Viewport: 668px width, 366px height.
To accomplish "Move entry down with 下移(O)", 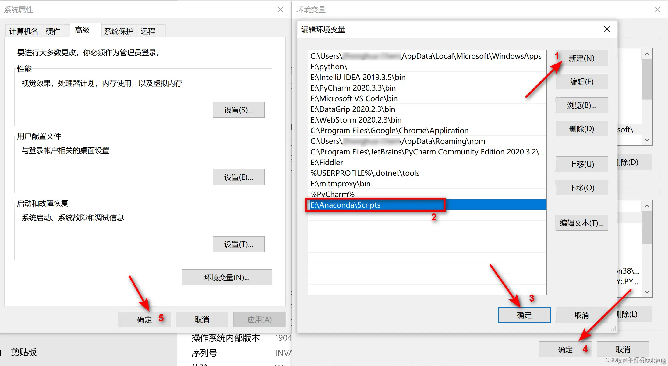I will coord(581,188).
